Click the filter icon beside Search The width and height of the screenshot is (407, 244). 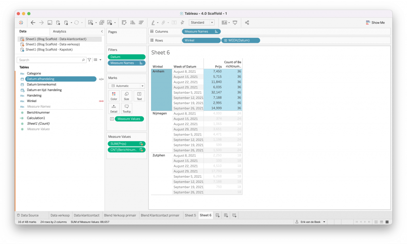pyautogui.click(x=89, y=60)
